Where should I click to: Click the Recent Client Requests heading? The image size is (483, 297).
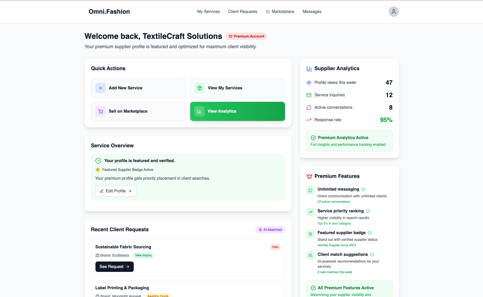(120, 230)
